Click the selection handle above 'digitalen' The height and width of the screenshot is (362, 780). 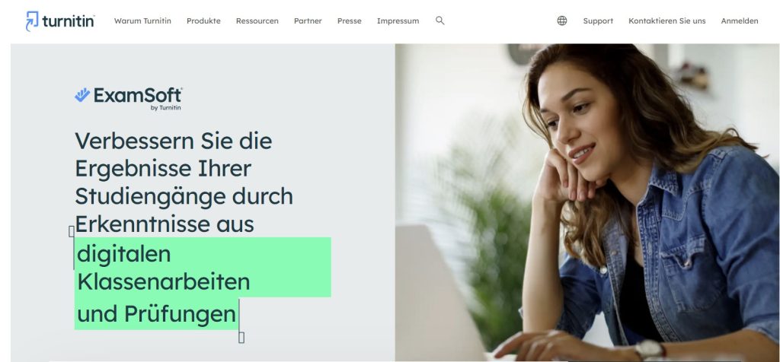(x=72, y=231)
